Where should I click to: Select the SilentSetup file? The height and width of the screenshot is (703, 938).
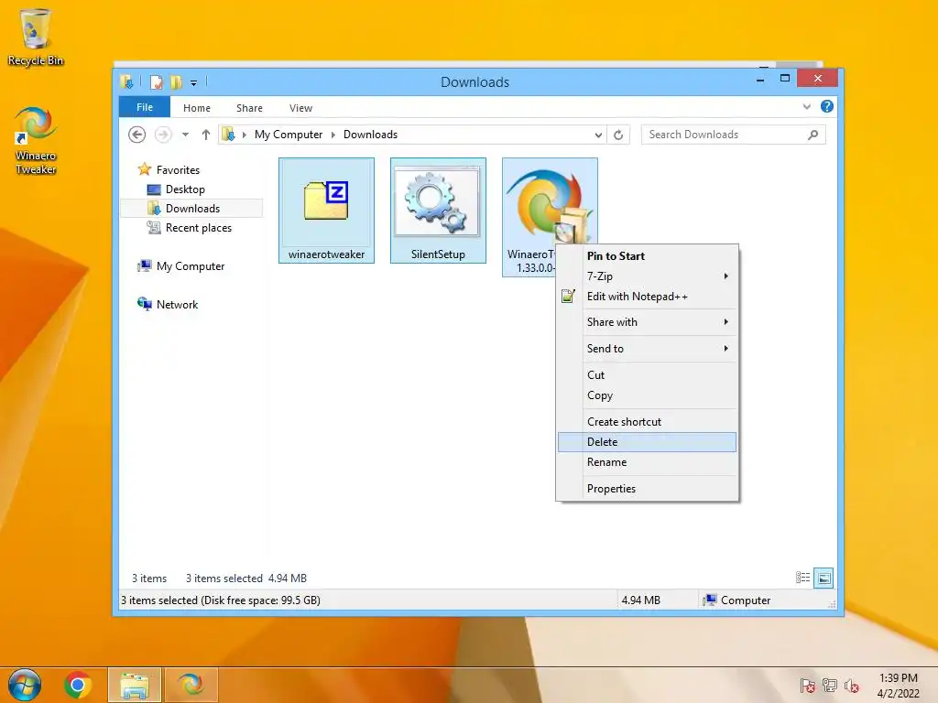[438, 211]
